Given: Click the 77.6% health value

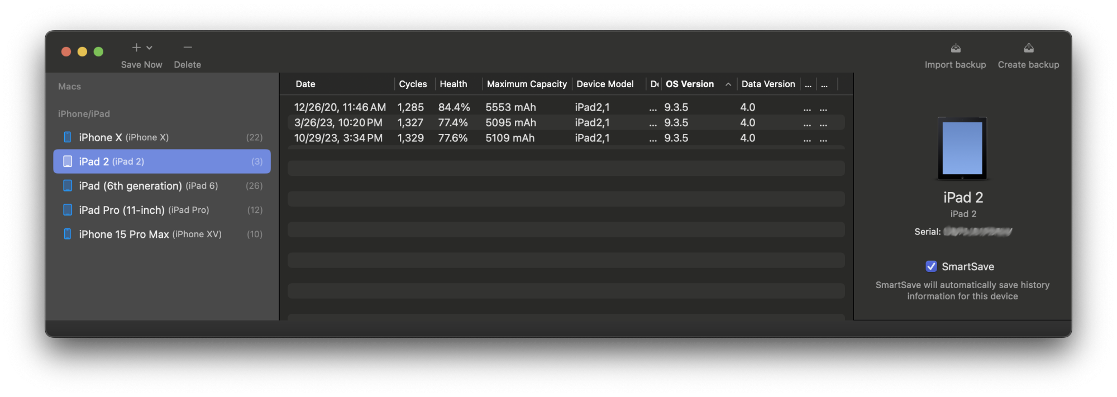Looking at the screenshot, I should [x=453, y=138].
